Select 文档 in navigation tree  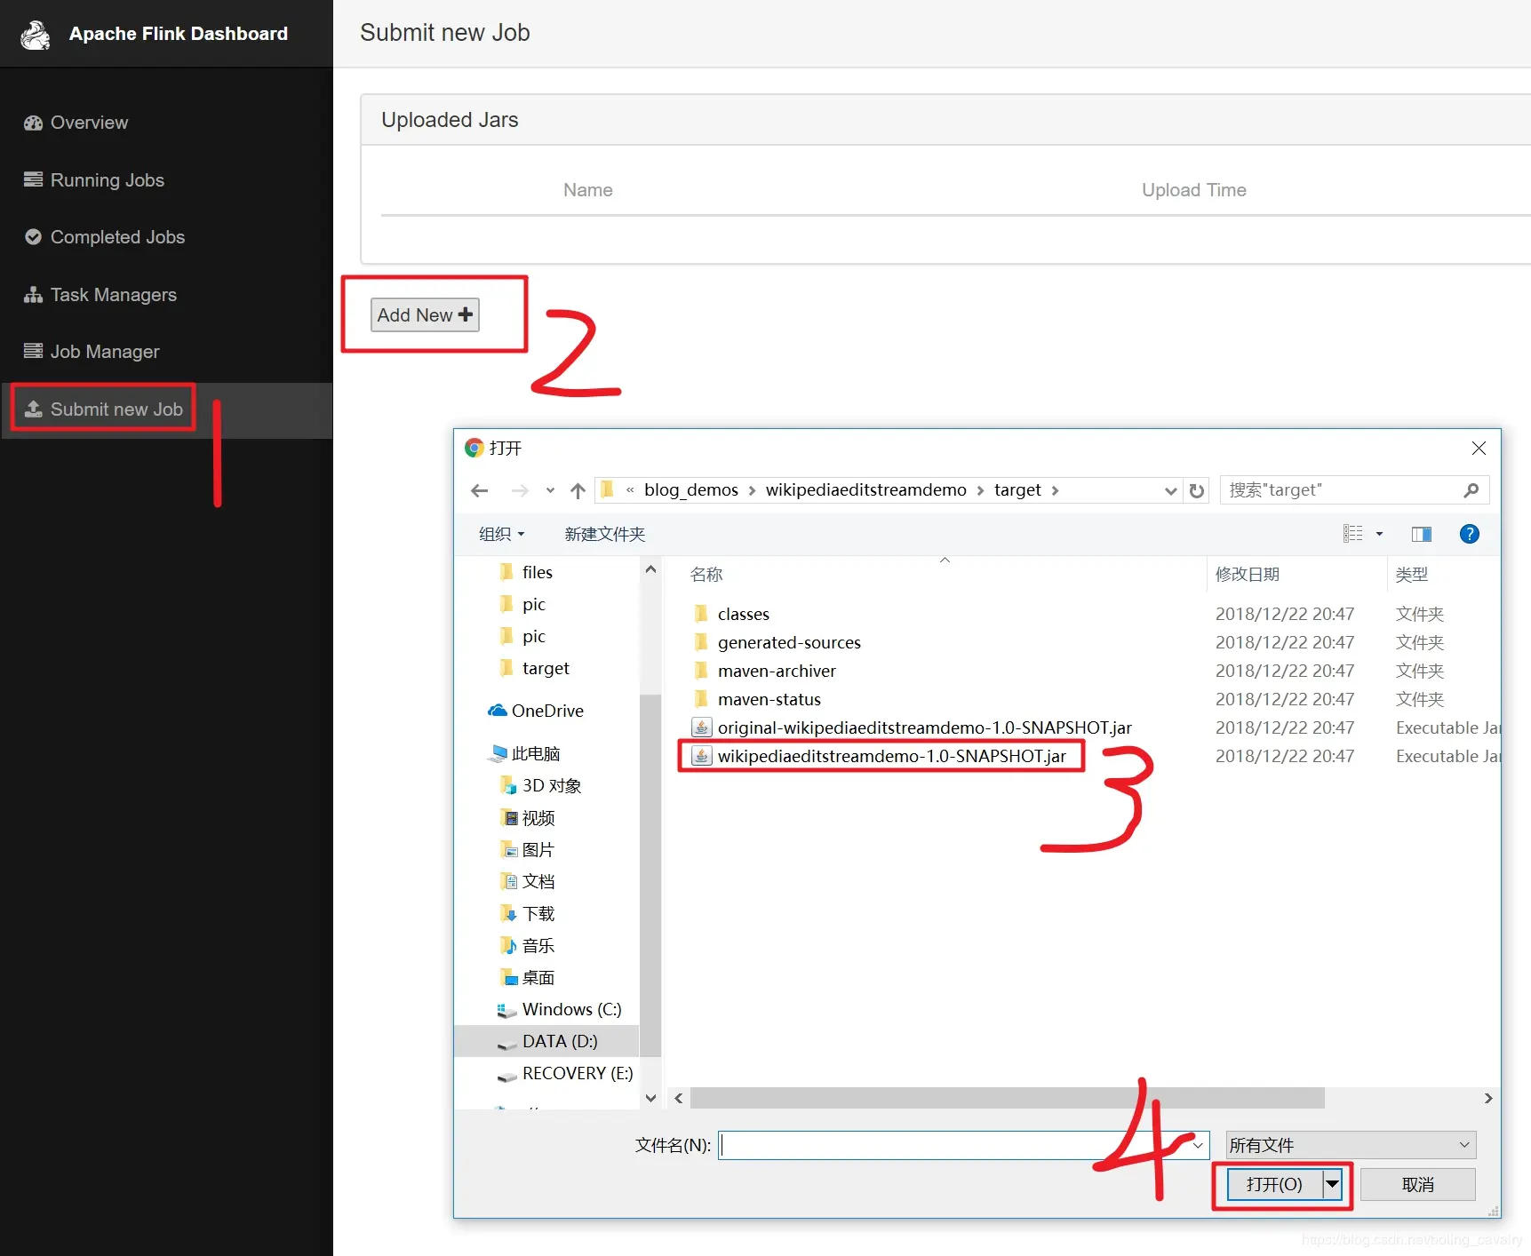coord(538,881)
